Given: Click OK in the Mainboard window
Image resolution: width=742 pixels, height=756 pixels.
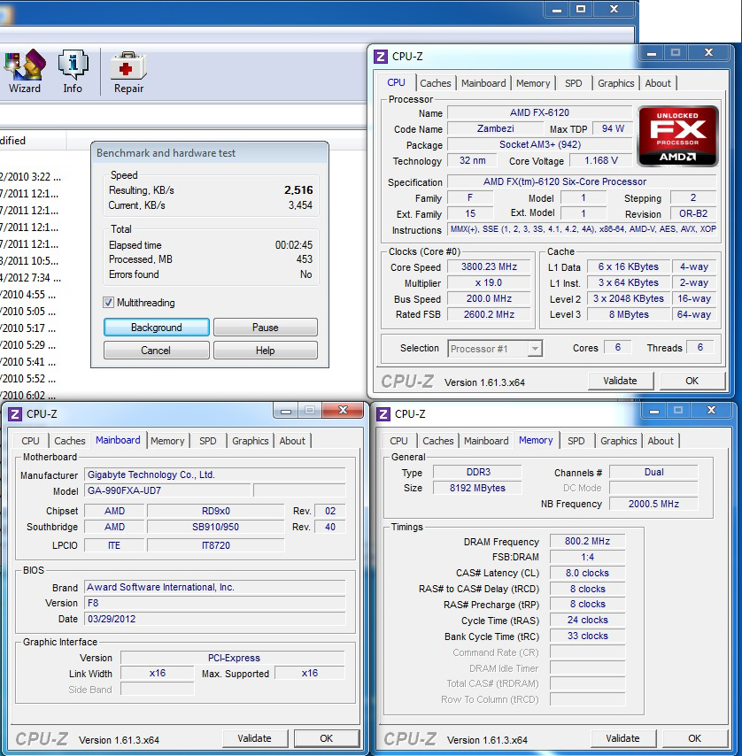Looking at the screenshot, I should pyautogui.click(x=327, y=738).
